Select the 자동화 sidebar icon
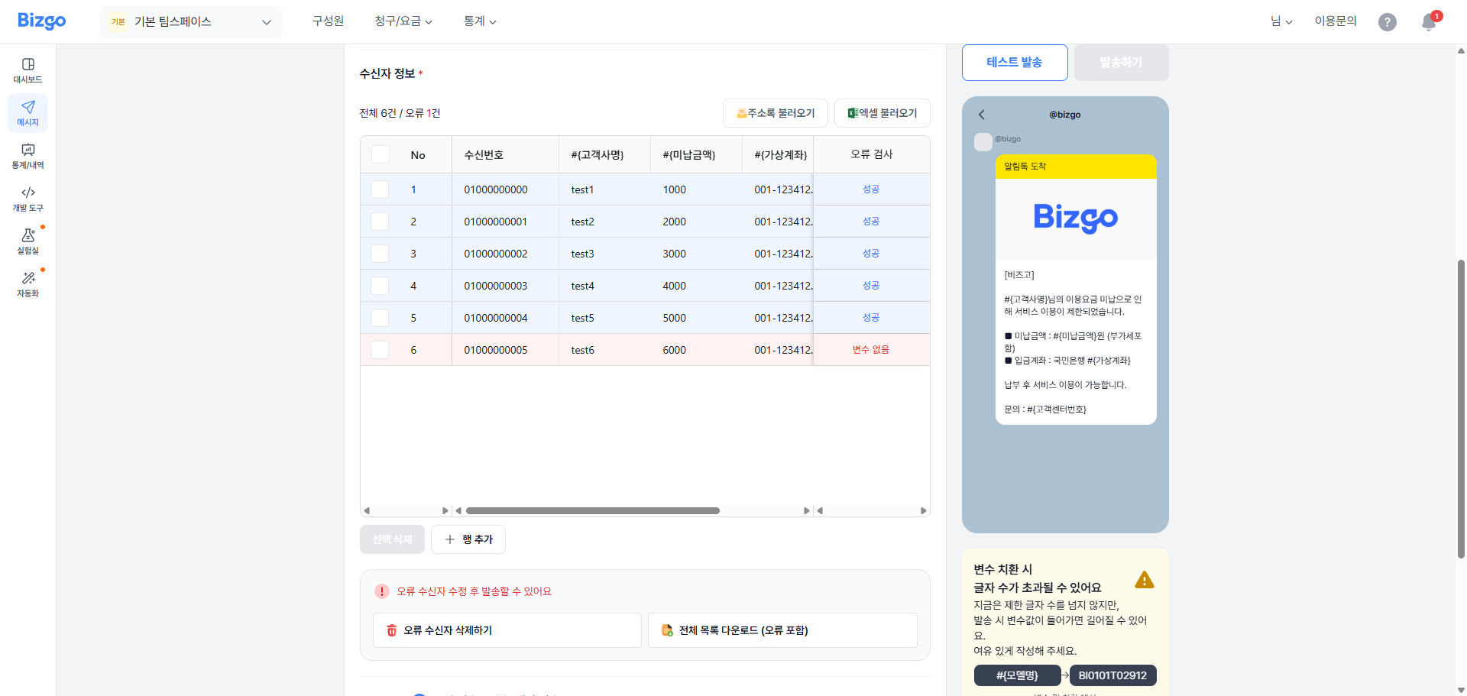Viewport: 1467px width, 696px height. [x=28, y=283]
